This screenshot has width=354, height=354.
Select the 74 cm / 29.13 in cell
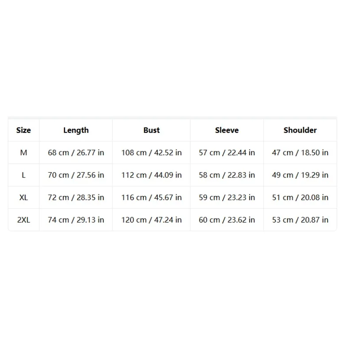click(76, 220)
